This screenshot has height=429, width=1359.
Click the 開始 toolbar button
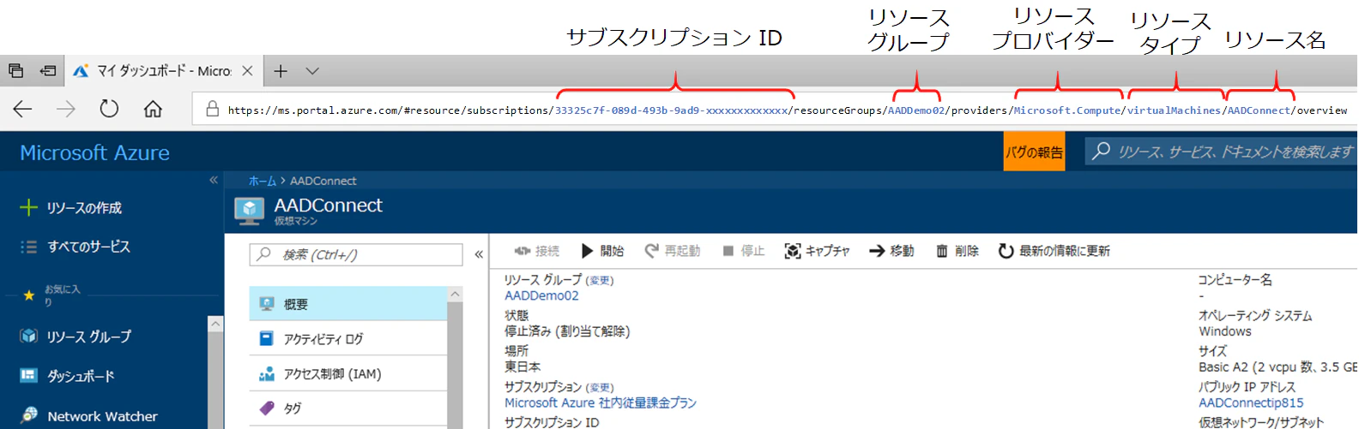pyautogui.click(x=602, y=251)
